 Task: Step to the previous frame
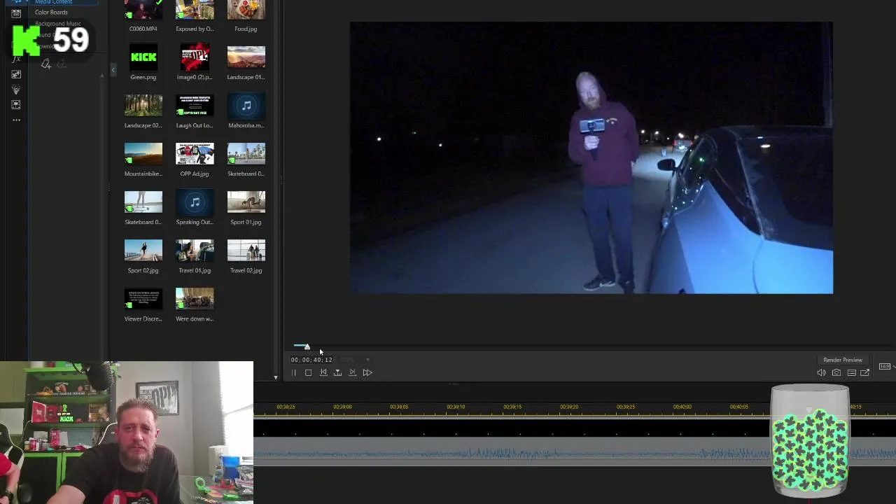(x=323, y=372)
